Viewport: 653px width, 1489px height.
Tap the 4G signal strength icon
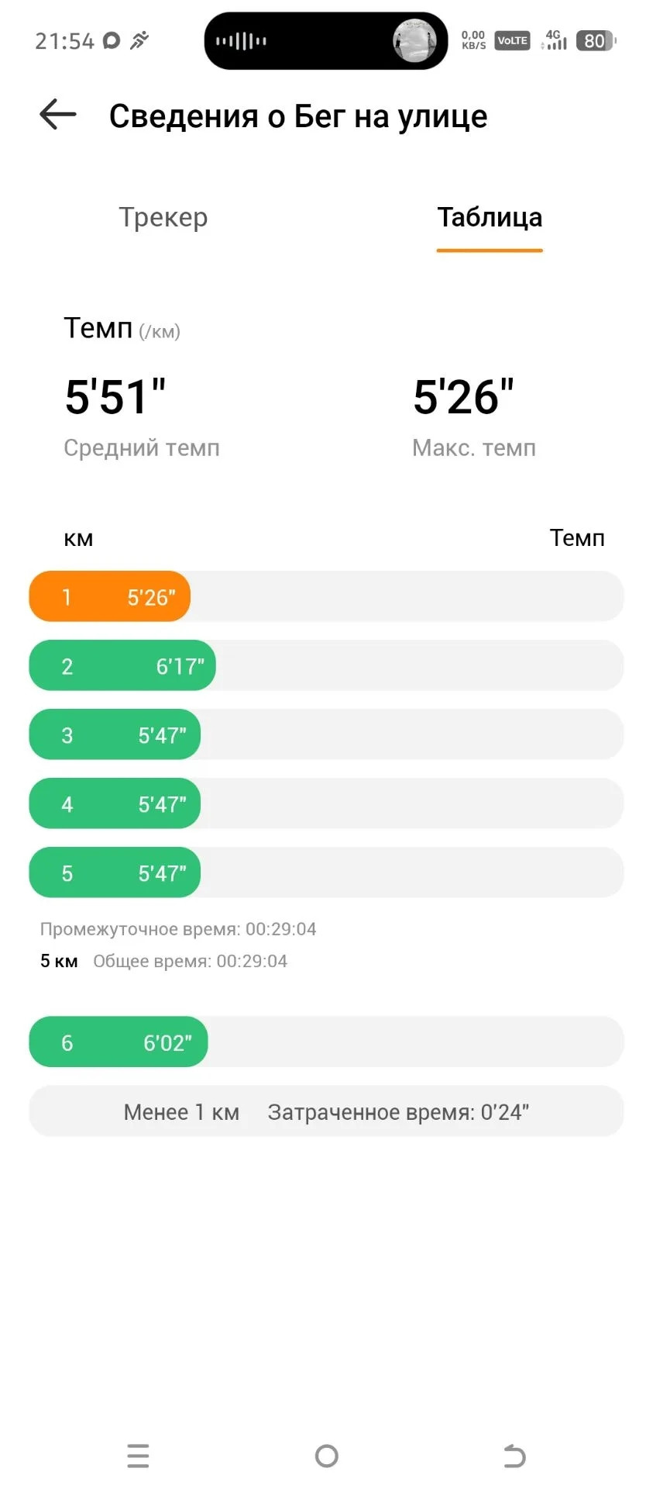[x=554, y=40]
